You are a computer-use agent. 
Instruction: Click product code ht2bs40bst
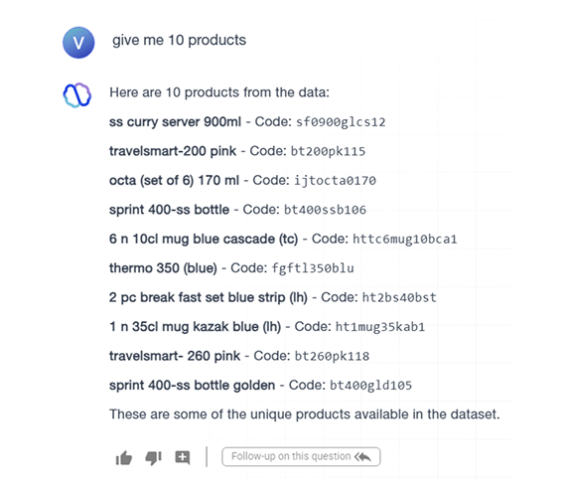(x=399, y=297)
